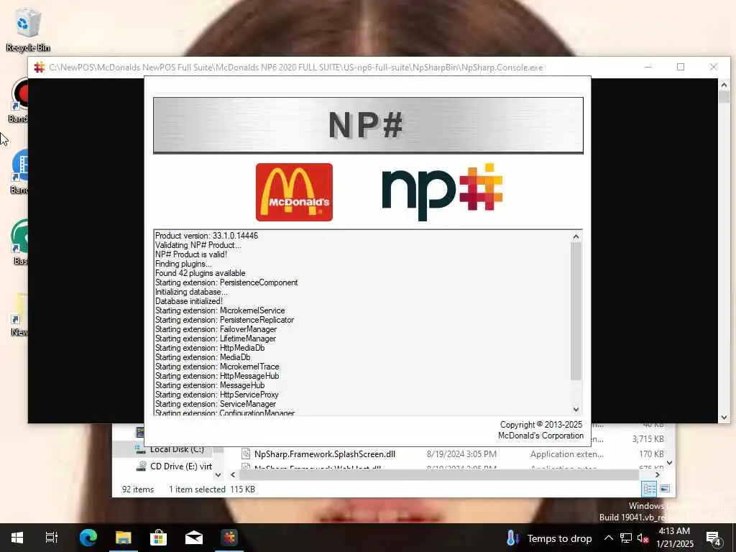Click the log box scroll up arrow
The width and height of the screenshot is (736, 552).
click(x=576, y=236)
